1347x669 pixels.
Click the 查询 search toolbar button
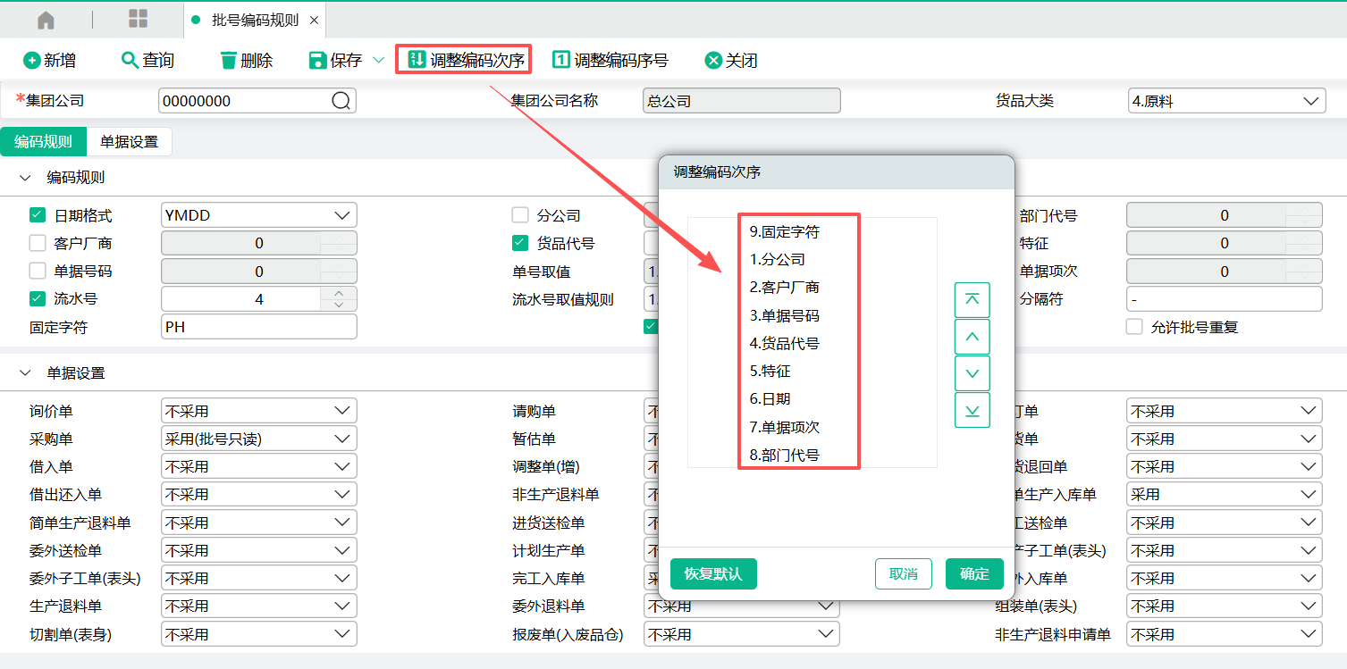pos(147,61)
